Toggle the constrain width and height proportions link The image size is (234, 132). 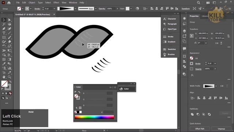pyautogui.click(x=229, y=36)
